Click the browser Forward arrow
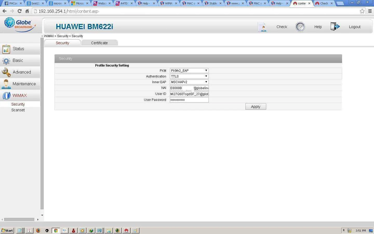374x234 pixels. (12, 11)
